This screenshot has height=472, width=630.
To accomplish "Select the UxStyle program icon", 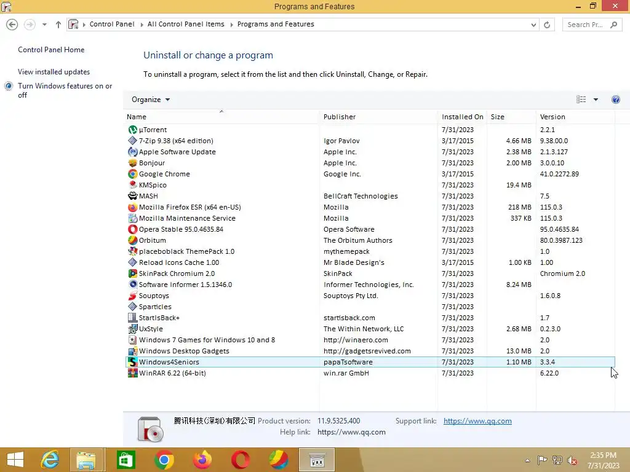I will 133,329.
